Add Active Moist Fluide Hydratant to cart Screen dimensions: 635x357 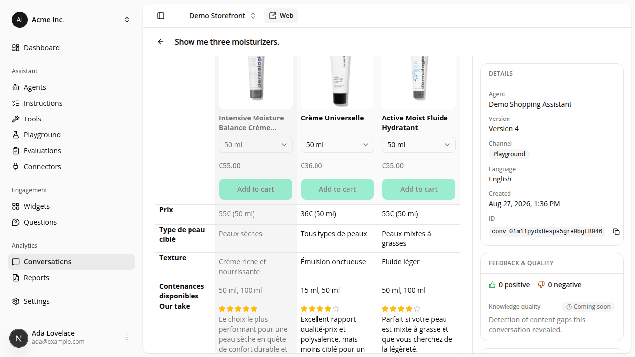[419, 189]
